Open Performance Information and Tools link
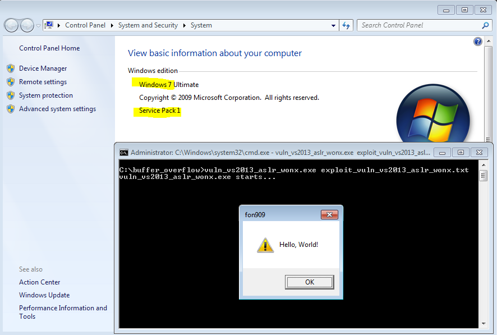497x335 pixels. click(x=63, y=312)
